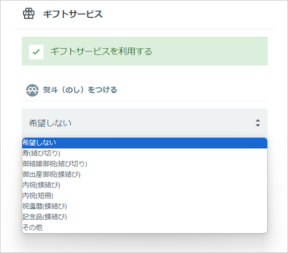The height and width of the screenshot is (253, 288).
Task: Click the 熨斗（のし）をつける heading text
Action: pos(80,90)
